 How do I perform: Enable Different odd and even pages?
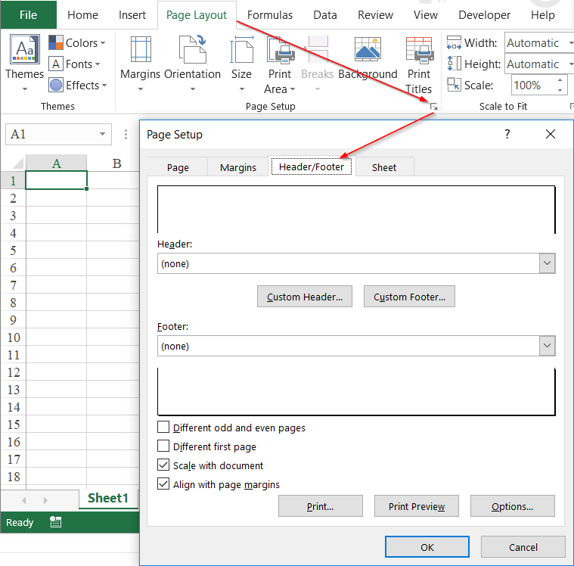(x=163, y=428)
